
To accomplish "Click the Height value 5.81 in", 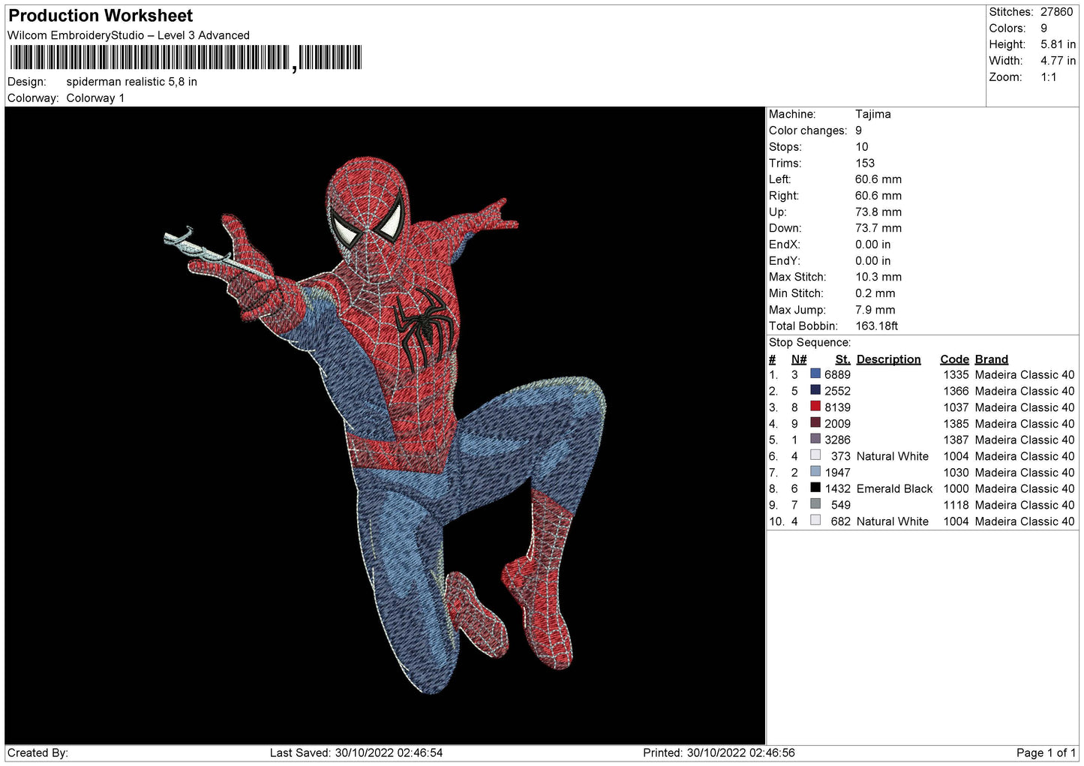I will [x=1058, y=44].
